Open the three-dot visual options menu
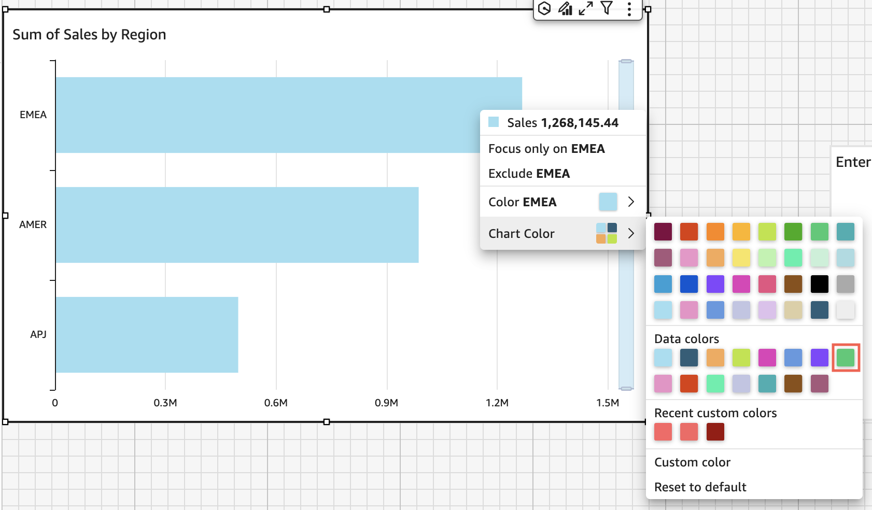The height and width of the screenshot is (510, 872). [x=629, y=8]
